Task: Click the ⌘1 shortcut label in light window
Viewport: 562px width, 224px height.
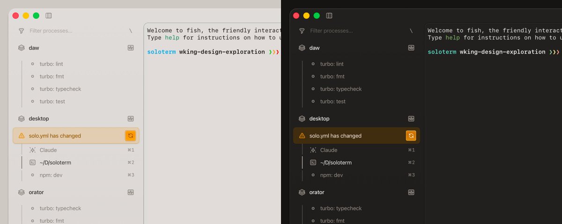Action: (x=131, y=150)
